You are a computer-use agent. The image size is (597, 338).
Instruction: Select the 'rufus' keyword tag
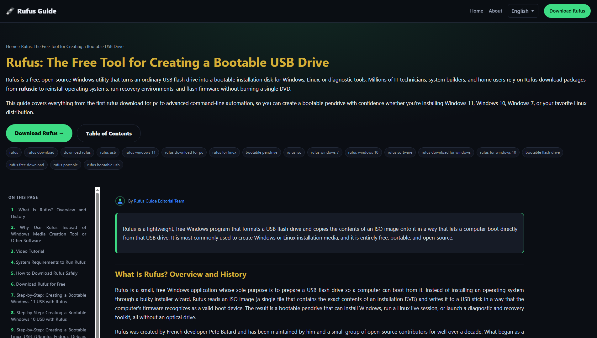click(x=14, y=152)
